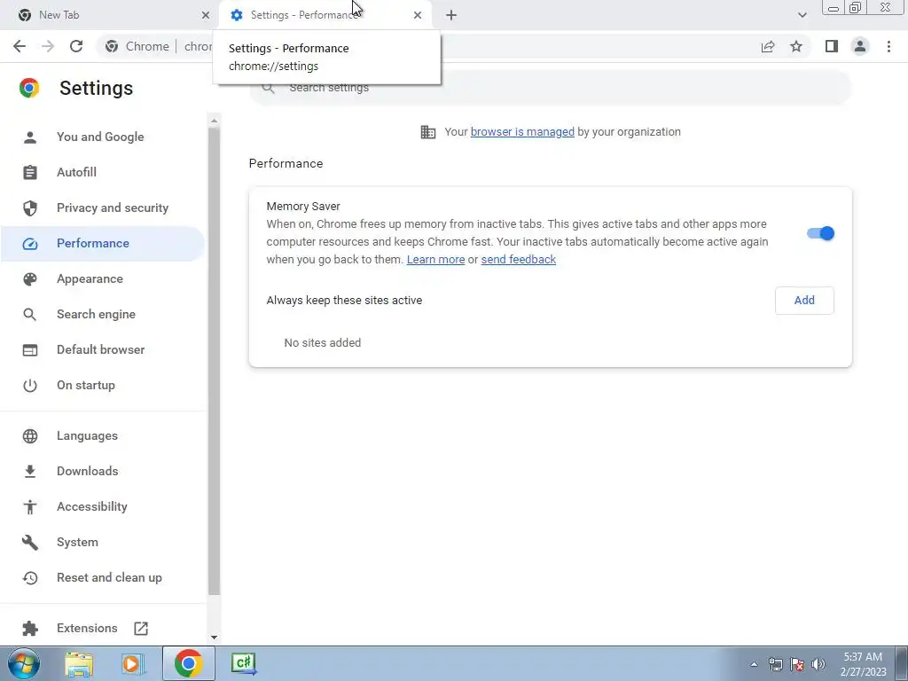This screenshot has height=681, width=908.
Task: Open the side panel icon
Action: (x=832, y=46)
